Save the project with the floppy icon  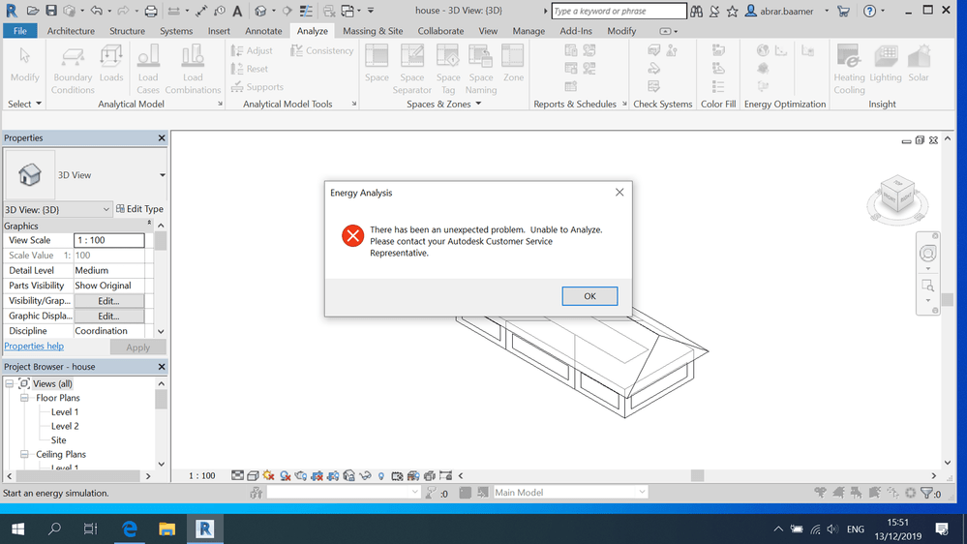(x=51, y=11)
